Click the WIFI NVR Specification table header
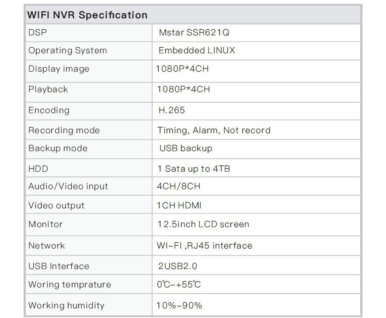 click(87, 15)
